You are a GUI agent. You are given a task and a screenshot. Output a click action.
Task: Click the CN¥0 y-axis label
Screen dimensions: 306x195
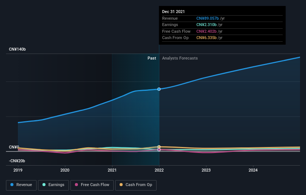click(14, 147)
